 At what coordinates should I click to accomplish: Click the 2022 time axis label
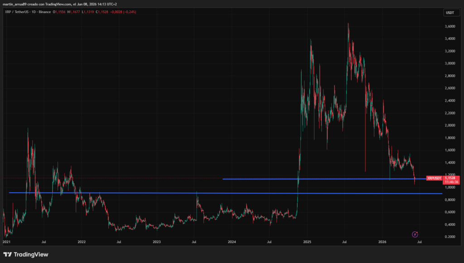[x=82, y=242]
